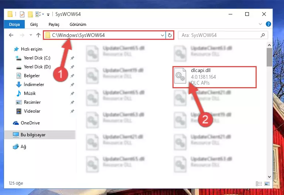
Task: Click the search magnifier icon
Action: coord(263,35)
